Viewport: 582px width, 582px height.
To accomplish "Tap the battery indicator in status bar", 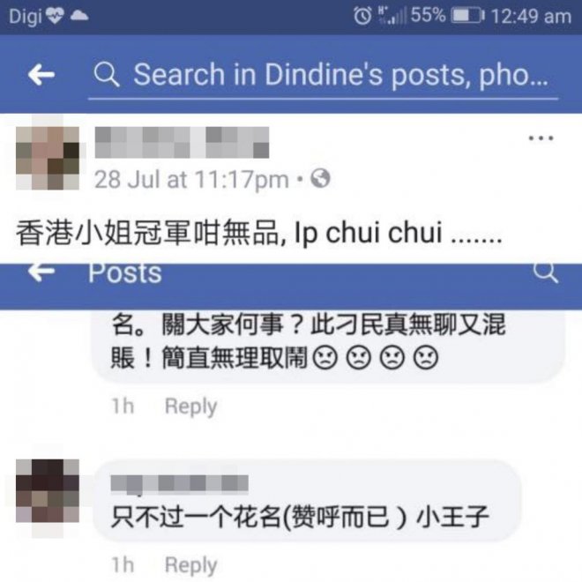I will pyautogui.click(x=467, y=16).
